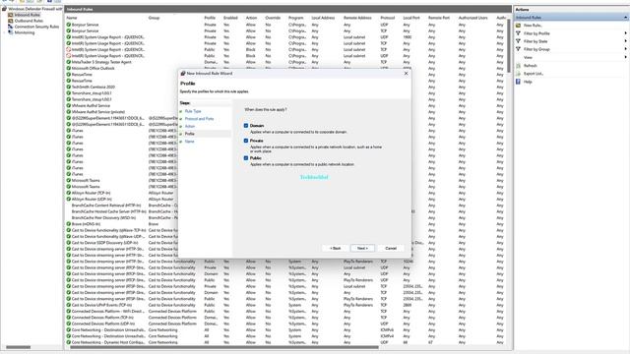Expand the Filter by Profile submenu arrow
Screen dimensions: 630x354
point(626,33)
